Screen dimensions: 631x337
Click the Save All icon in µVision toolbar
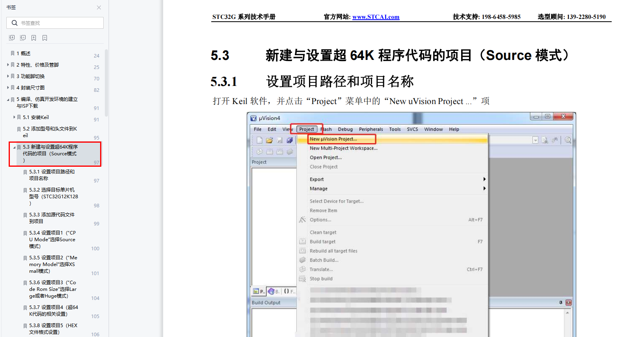(290, 140)
